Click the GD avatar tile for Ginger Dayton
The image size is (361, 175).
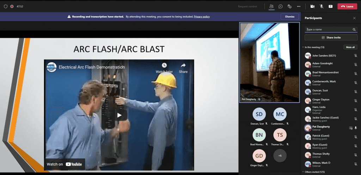pyautogui.click(x=259, y=156)
